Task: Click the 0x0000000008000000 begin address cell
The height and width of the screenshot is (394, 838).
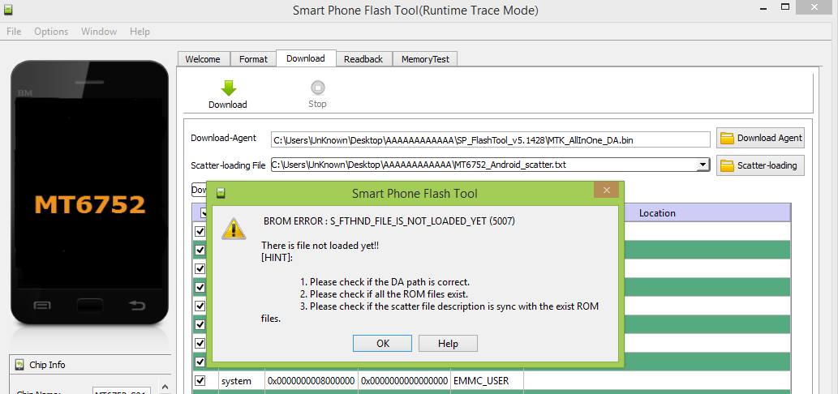Action: 311,381
